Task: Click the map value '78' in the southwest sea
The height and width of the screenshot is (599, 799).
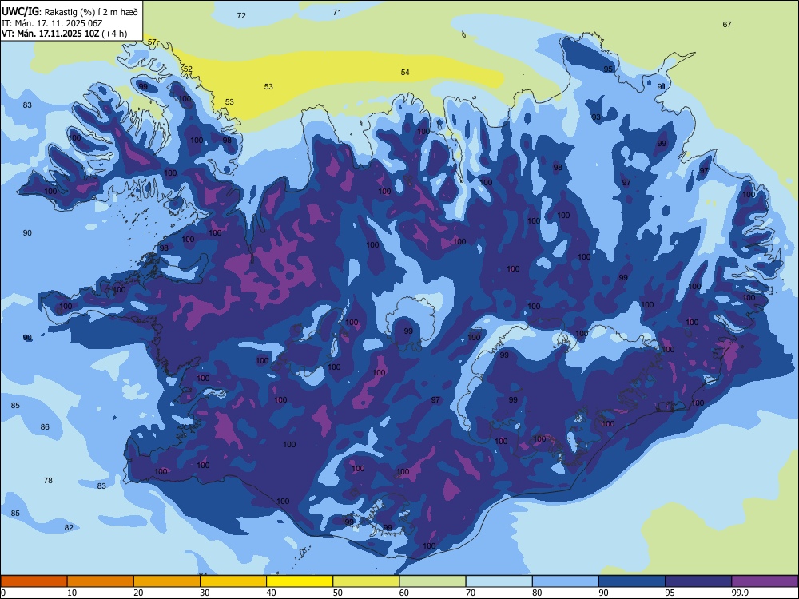Action: pyautogui.click(x=48, y=480)
